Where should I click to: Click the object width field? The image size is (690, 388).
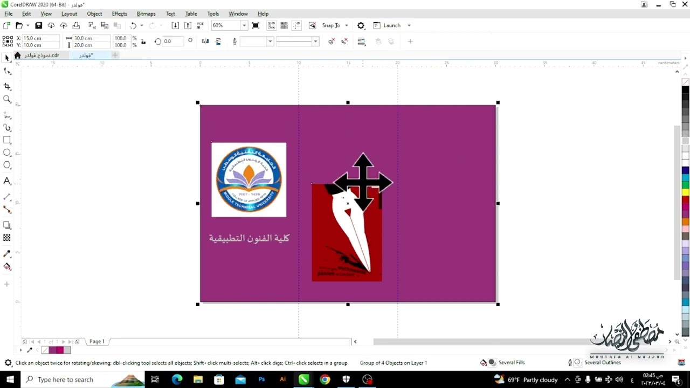tap(91, 38)
